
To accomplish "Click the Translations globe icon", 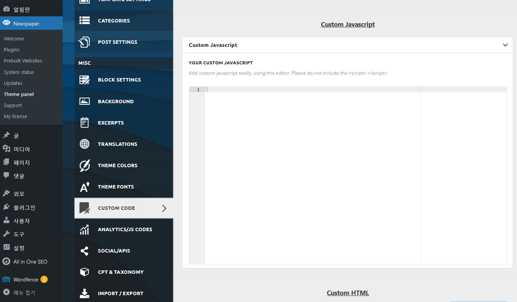I will tap(84, 144).
